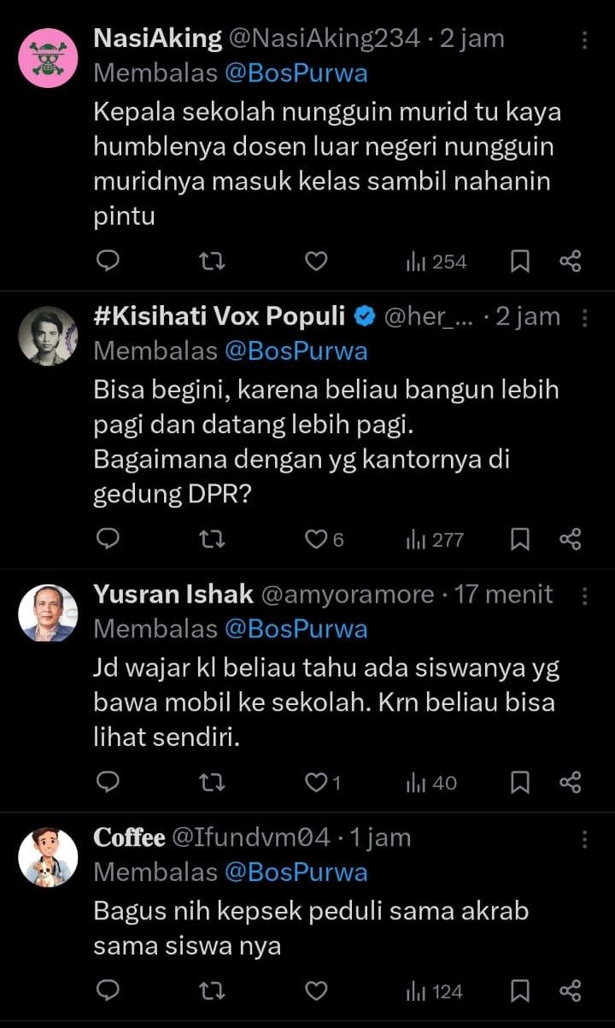
Task: View Coffee's tweet analytics of 124 views
Action: [x=436, y=991]
